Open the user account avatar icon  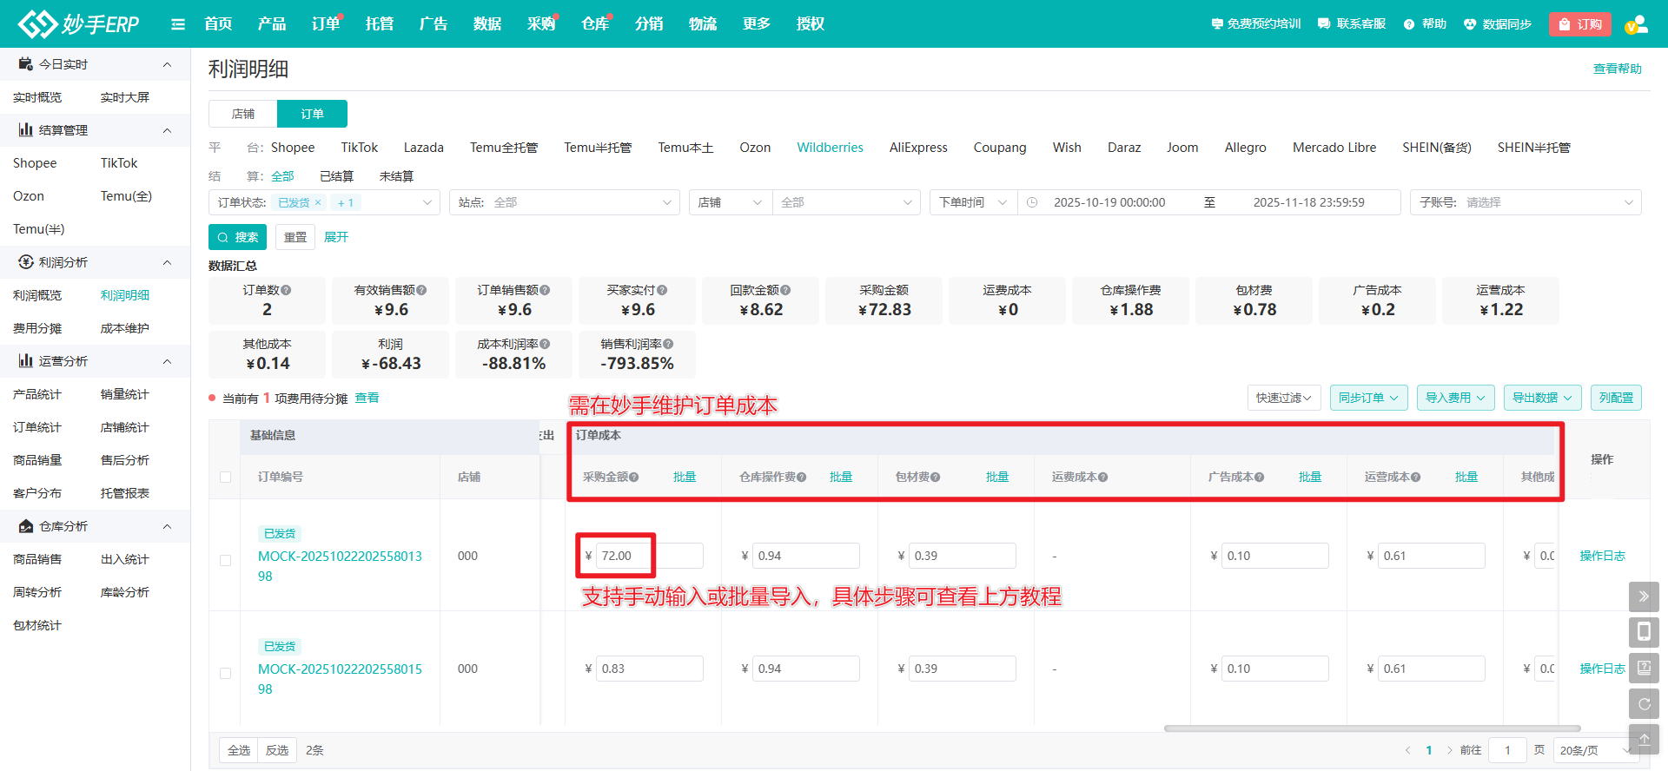(x=1636, y=24)
